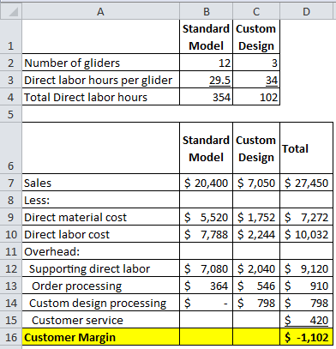Image resolution: width=336 pixels, height=349 pixels.
Task: Select cell with value 34
Action: pos(256,80)
